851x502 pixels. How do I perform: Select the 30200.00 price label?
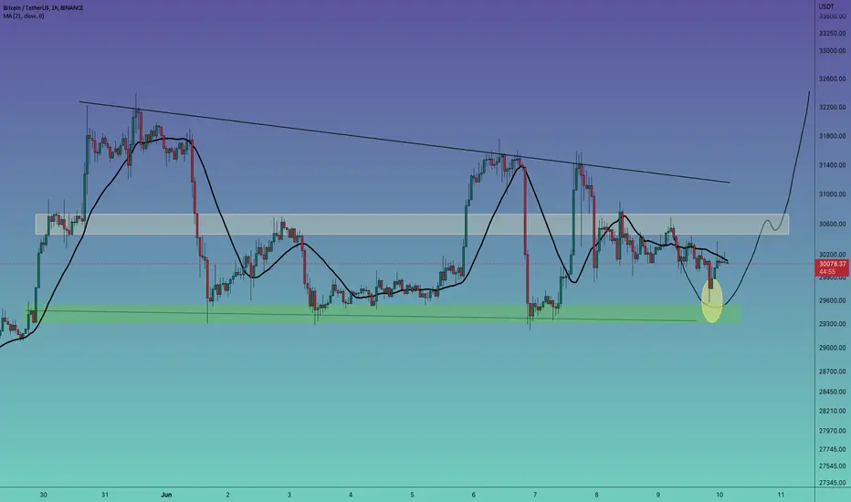click(x=832, y=255)
